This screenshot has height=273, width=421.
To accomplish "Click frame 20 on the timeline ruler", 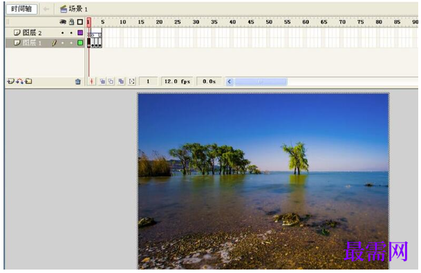I will 159,22.
